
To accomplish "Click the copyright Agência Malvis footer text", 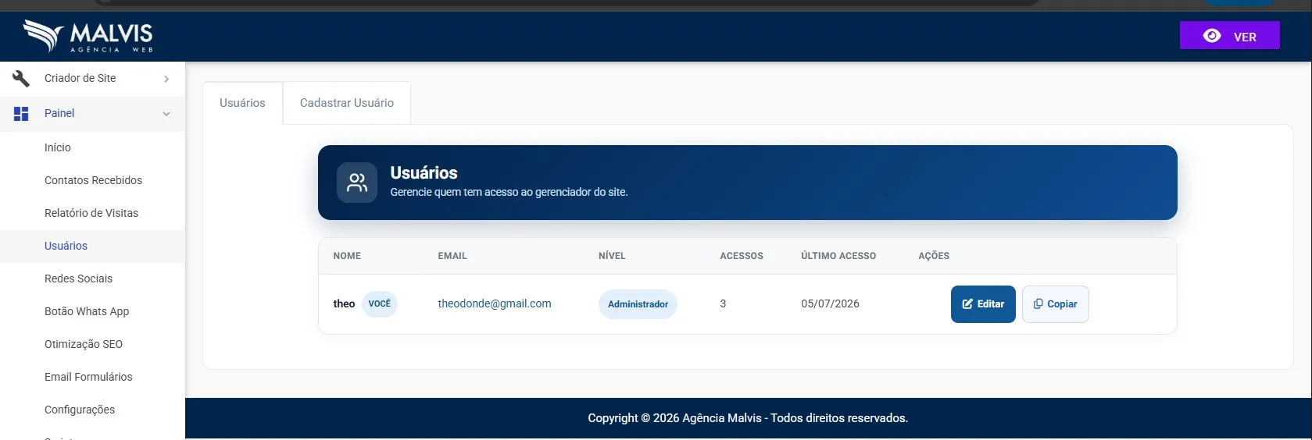I will (x=748, y=418).
